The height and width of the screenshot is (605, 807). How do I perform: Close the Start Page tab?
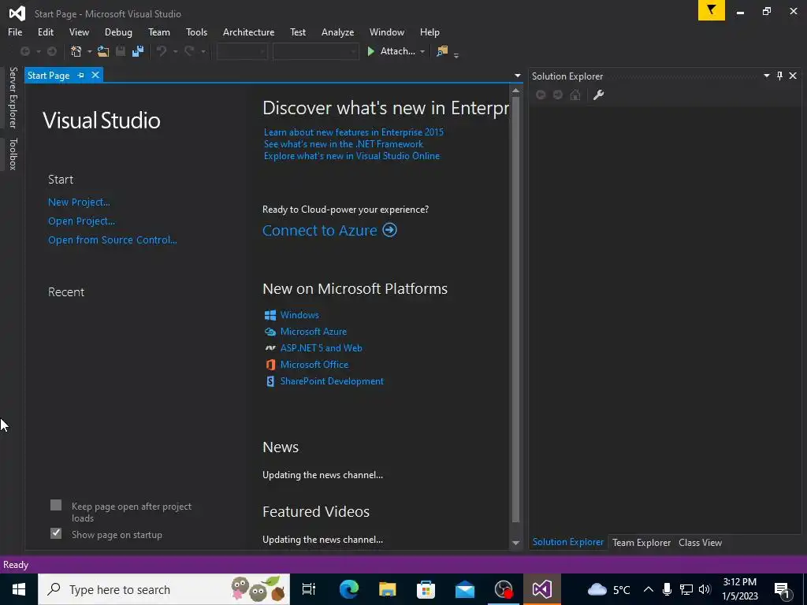pos(95,75)
